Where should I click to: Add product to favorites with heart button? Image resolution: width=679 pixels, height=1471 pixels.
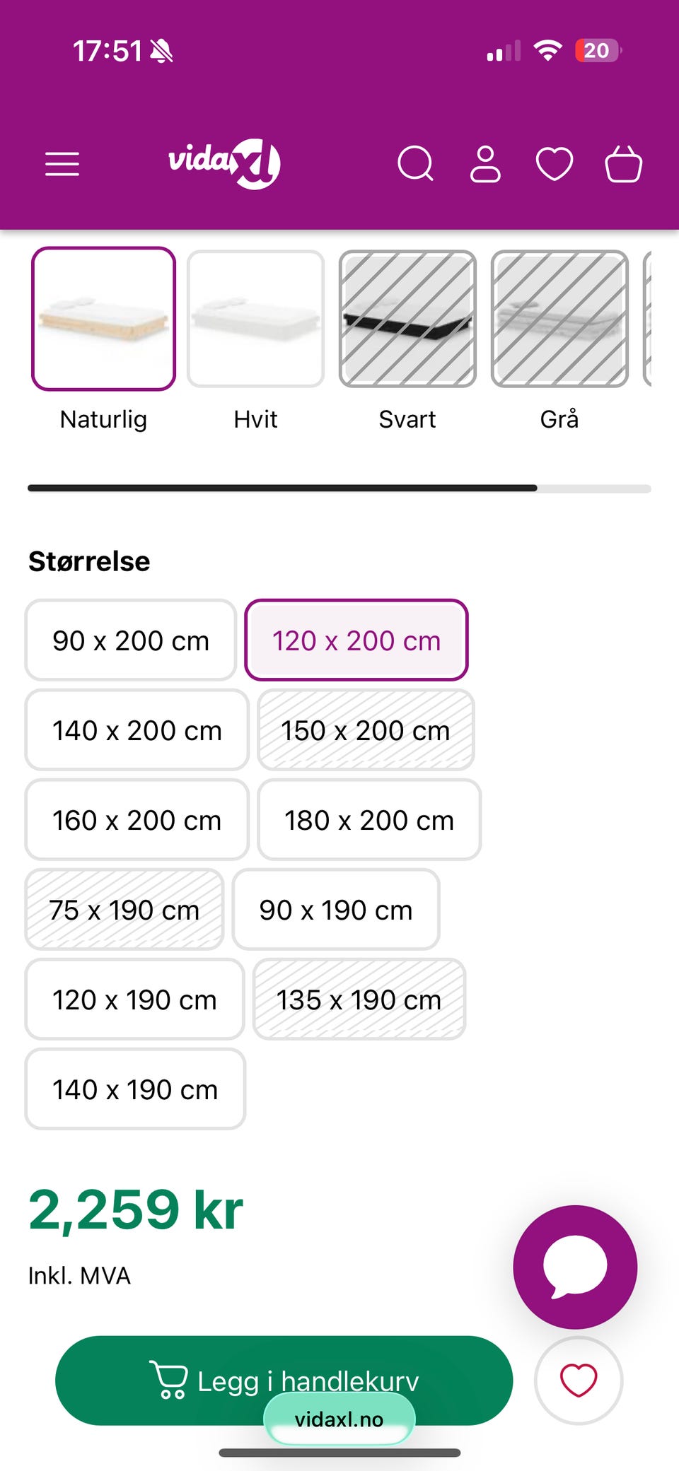579,1381
